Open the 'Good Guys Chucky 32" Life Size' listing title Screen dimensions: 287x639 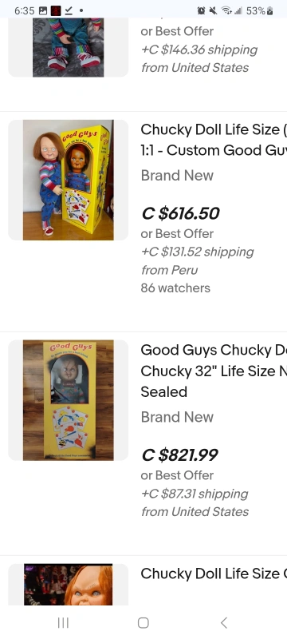click(x=214, y=371)
